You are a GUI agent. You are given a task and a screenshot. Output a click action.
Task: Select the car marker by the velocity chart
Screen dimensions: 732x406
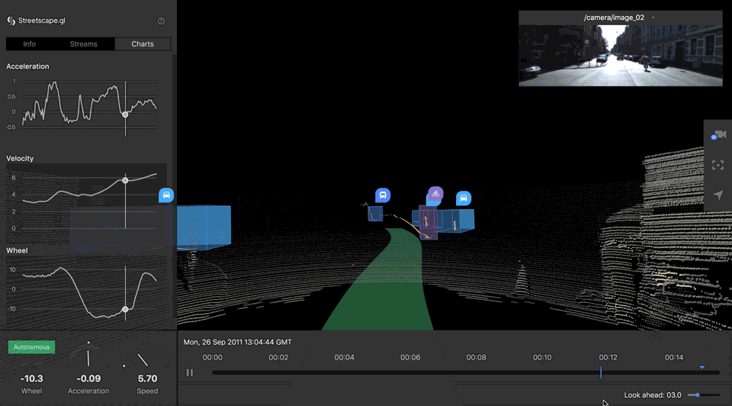tap(166, 195)
